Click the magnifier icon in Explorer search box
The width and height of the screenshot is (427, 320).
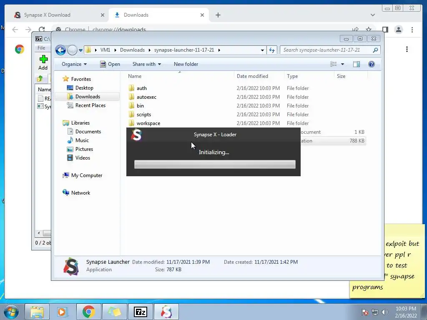[x=376, y=50]
